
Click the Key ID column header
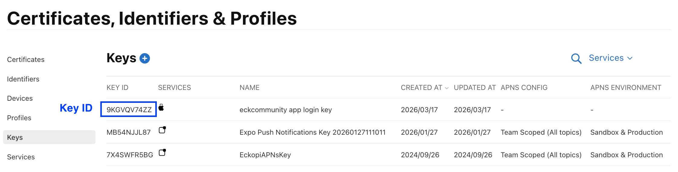point(118,88)
